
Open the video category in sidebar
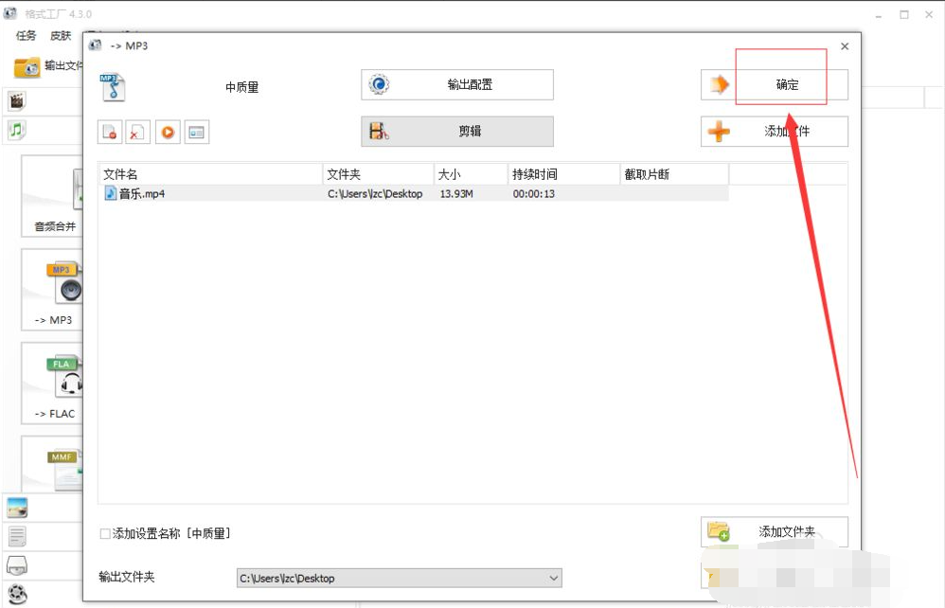click(17, 101)
